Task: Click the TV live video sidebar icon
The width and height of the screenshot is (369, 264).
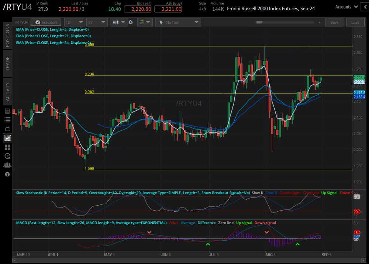Action: coord(7,129)
